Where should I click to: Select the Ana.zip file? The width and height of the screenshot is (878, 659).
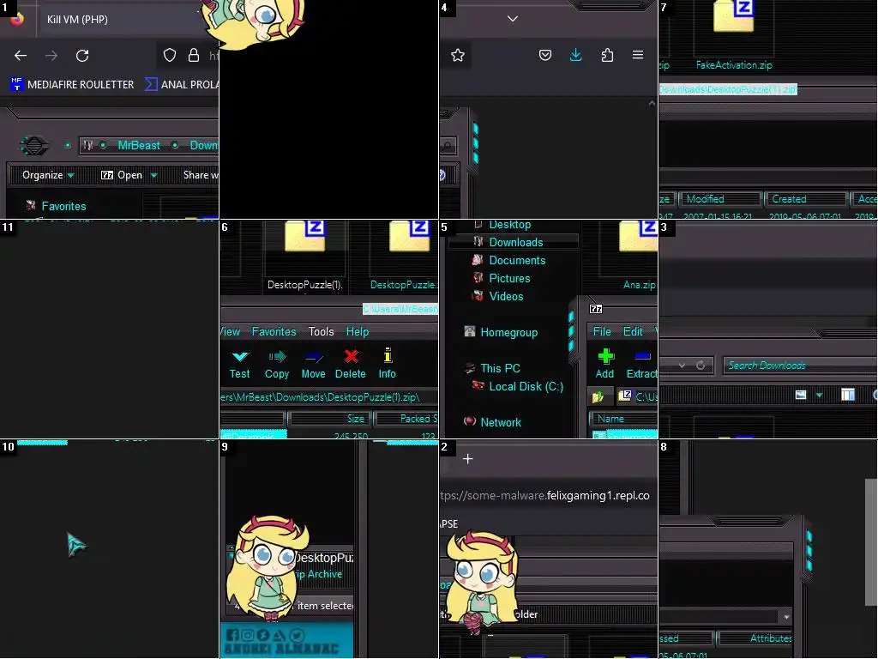point(638,256)
